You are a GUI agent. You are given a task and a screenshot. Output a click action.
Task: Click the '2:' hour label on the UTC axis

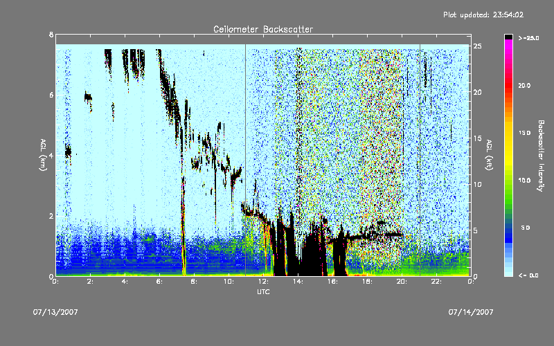coord(91,282)
